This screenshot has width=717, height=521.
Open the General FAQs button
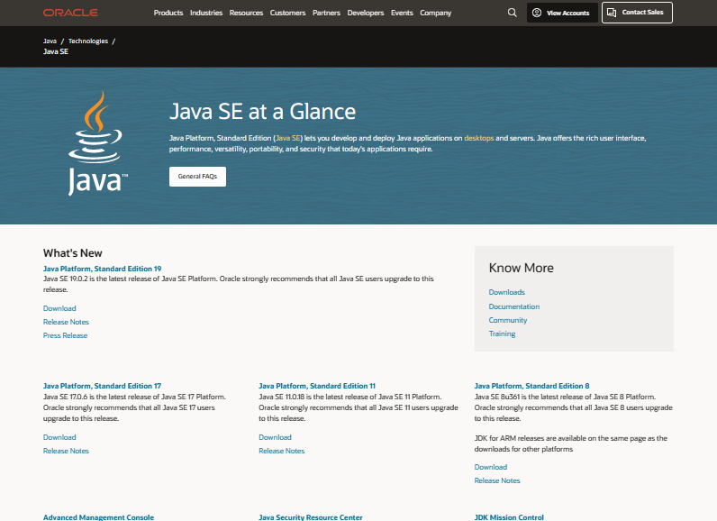197,177
